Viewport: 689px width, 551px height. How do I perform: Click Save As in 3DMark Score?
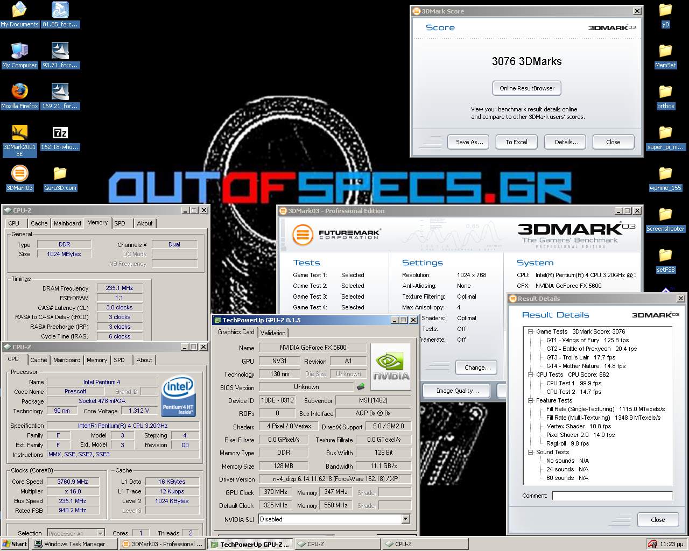[x=468, y=142]
